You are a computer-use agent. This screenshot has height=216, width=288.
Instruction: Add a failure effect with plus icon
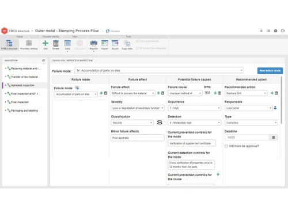click(x=158, y=93)
